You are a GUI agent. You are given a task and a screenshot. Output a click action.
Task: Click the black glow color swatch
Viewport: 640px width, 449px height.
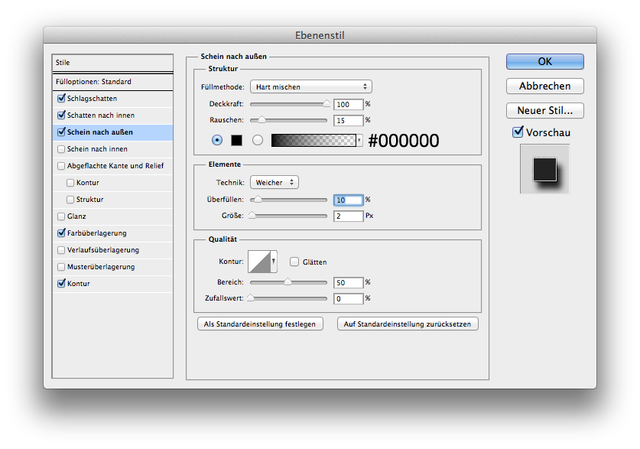pyautogui.click(x=236, y=140)
